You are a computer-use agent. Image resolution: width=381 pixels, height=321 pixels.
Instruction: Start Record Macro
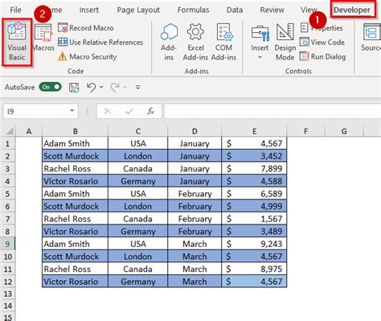tap(86, 28)
